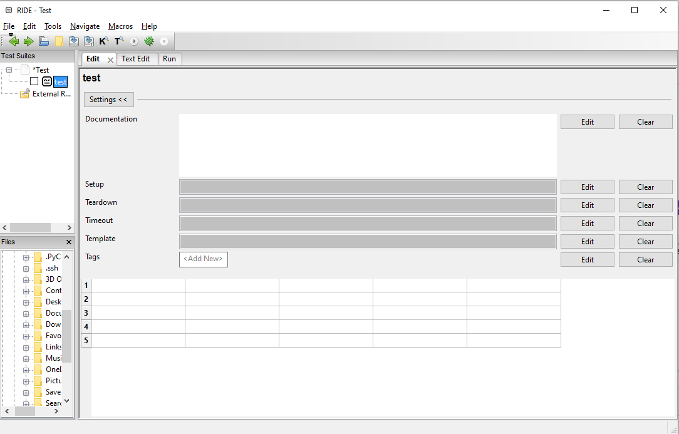The image size is (679, 434).
Task: Close the Edit tab with X
Action: [110, 60]
